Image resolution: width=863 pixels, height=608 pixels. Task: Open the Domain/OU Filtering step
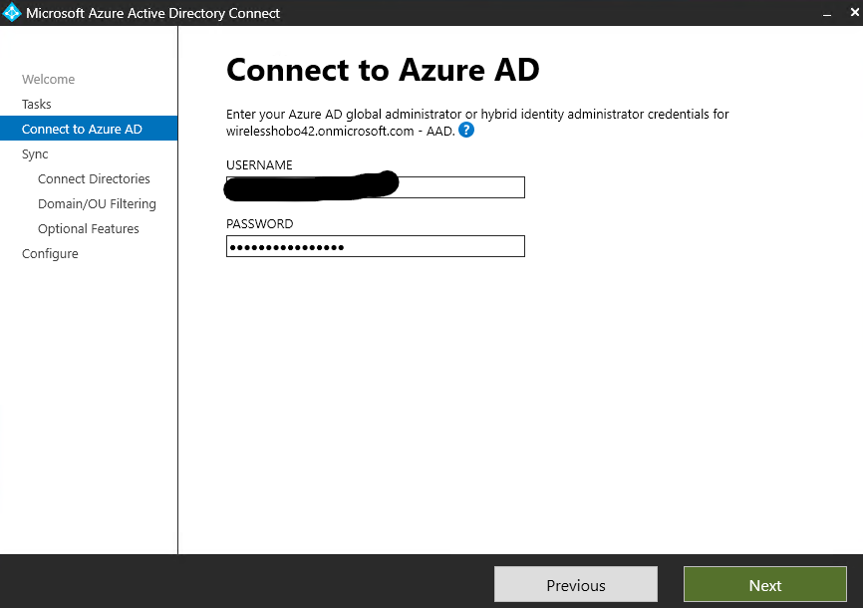point(97,204)
